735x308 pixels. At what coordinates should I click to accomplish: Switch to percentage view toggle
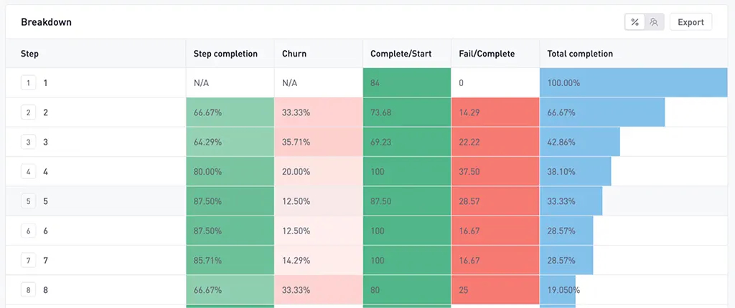(x=635, y=22)
